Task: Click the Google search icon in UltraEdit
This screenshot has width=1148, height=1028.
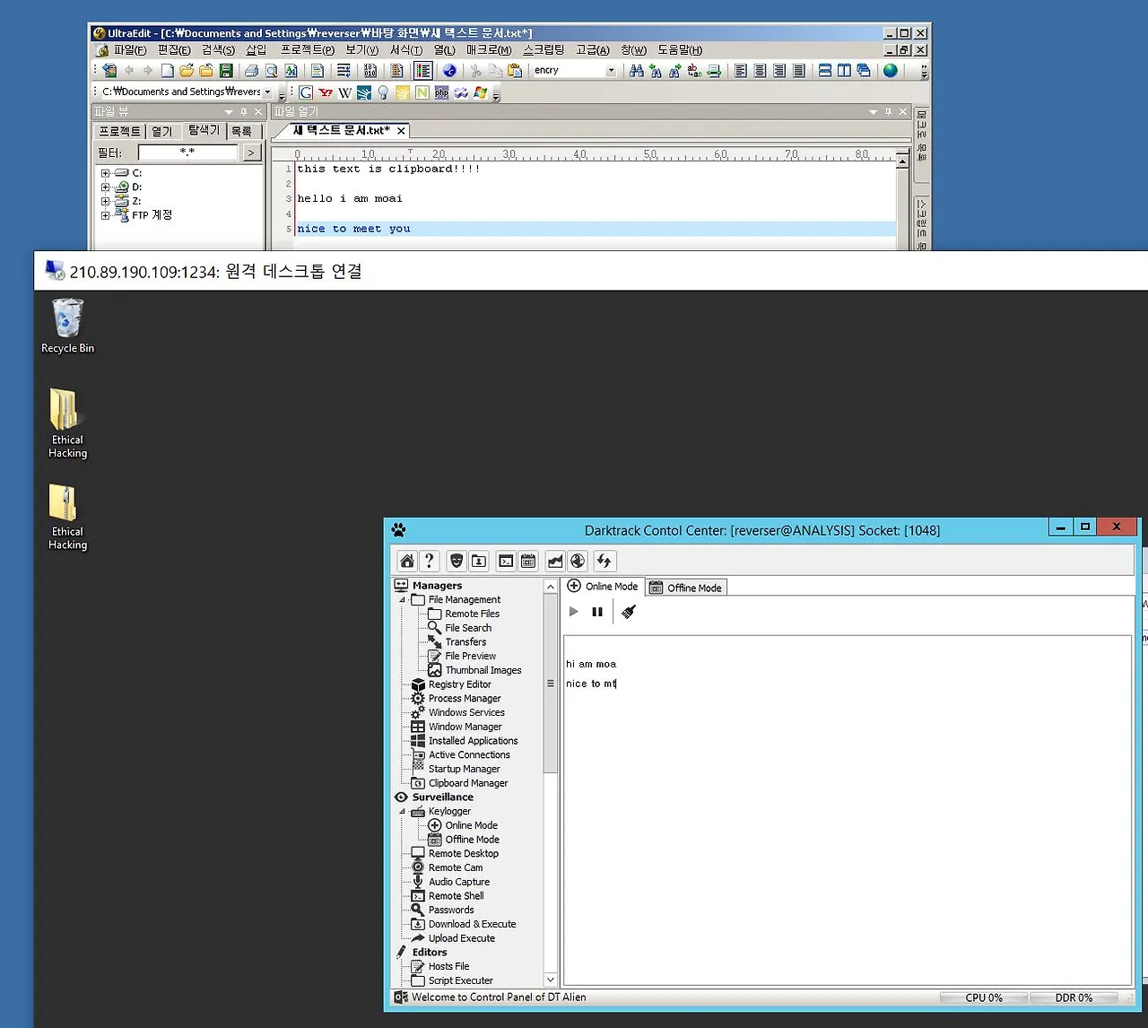Action: pyautogui.click(x=306, y=92)
